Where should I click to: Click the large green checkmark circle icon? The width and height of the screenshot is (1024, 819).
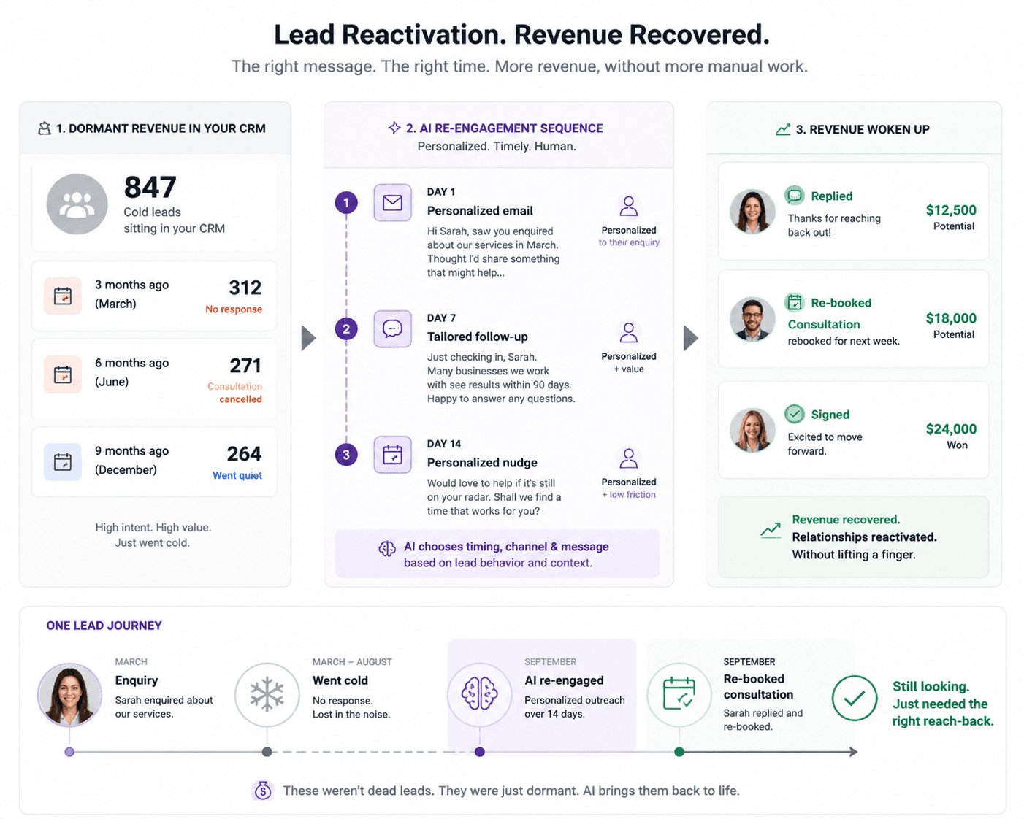coord(855,699)
